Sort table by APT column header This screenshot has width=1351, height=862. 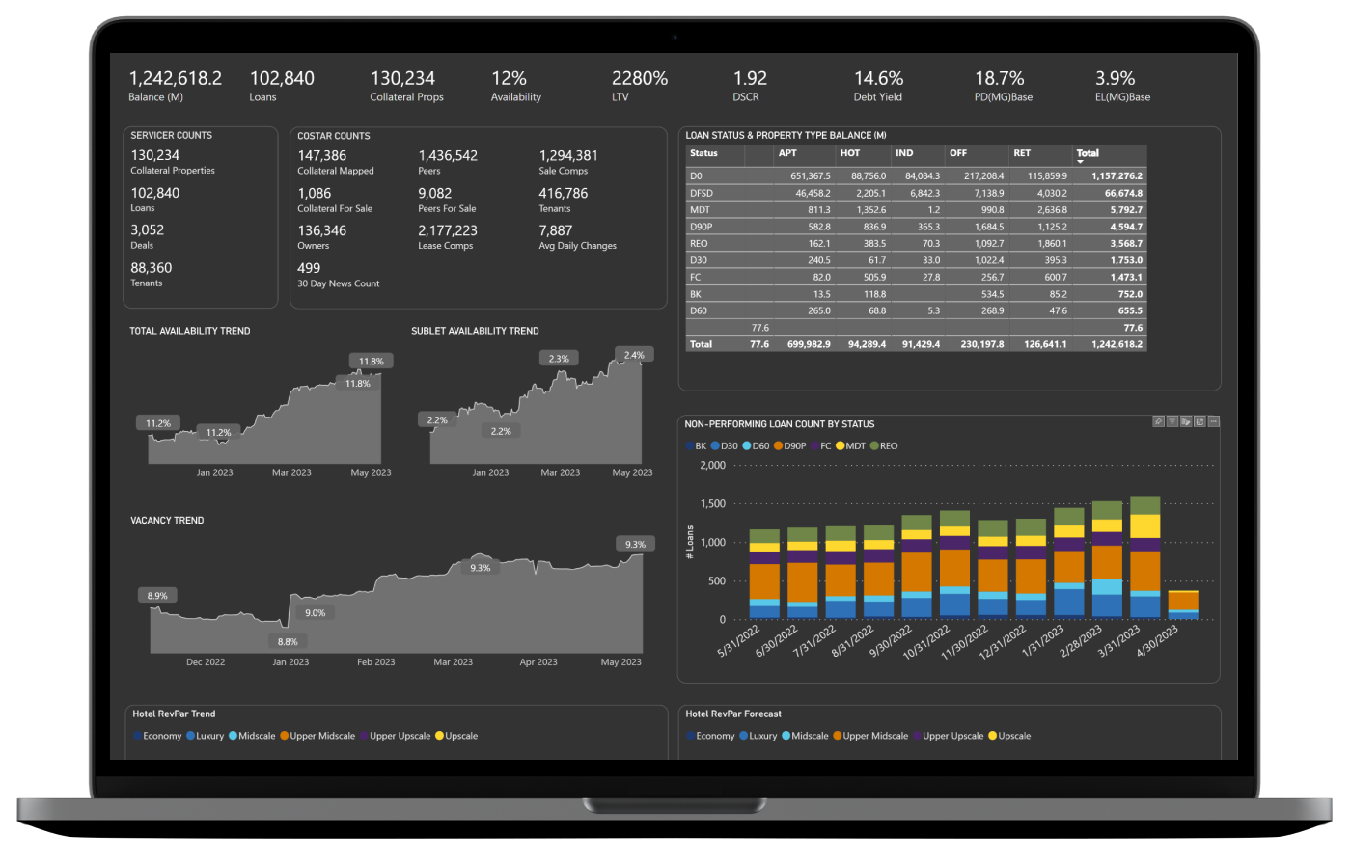coord(787,153)
